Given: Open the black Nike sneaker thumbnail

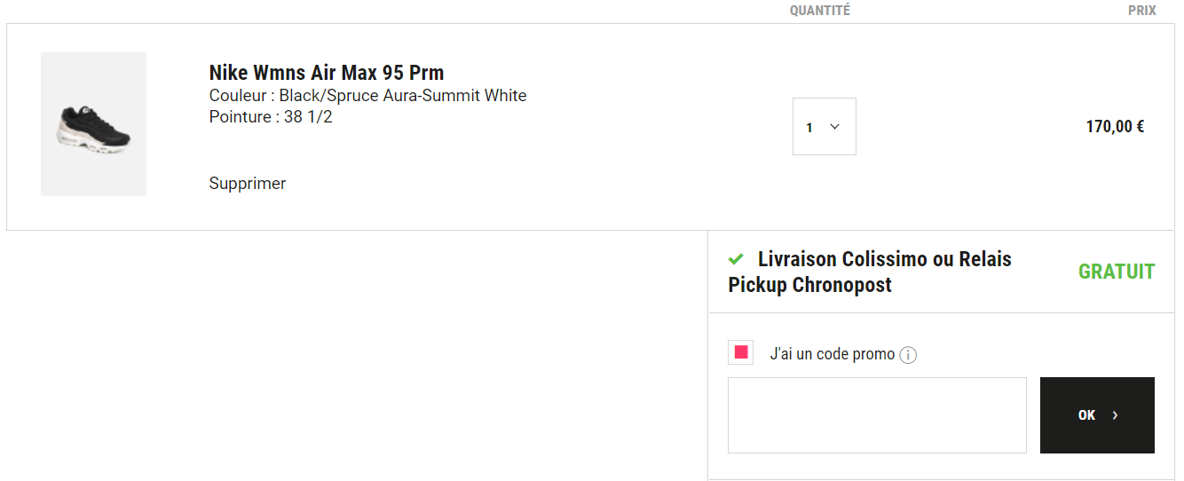Looking at the screenshot, I should coord(94,124).
